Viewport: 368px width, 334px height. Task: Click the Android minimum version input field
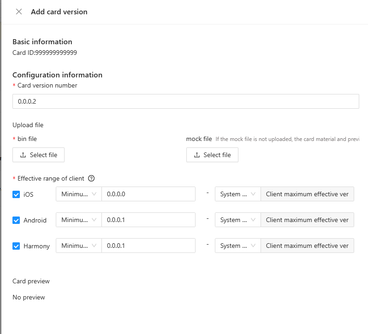coord(148,220)
